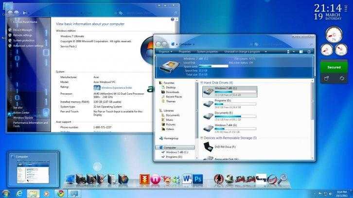Screen dimensions: 353x198
Task: Open Action Center under See also
Action: point(21,113)
